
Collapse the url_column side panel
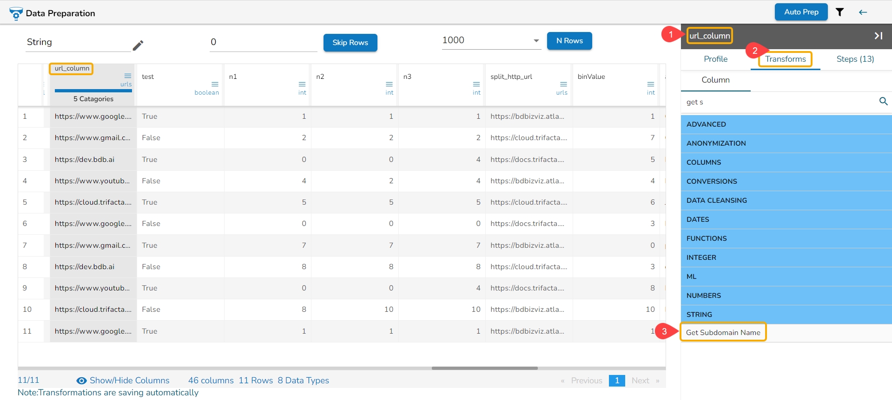coord(878,36)
